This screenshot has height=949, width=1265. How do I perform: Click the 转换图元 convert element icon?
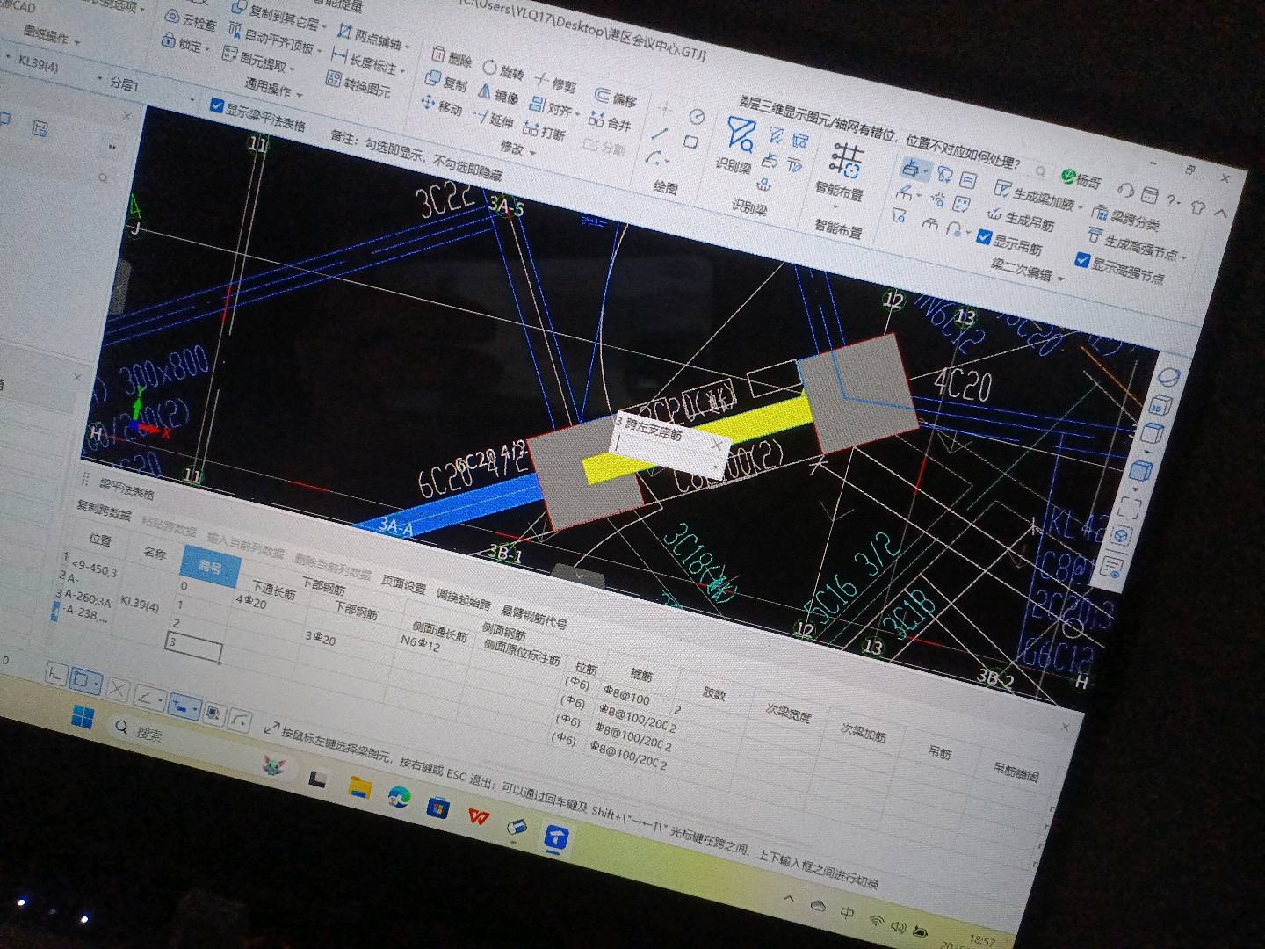coord(333,80)
